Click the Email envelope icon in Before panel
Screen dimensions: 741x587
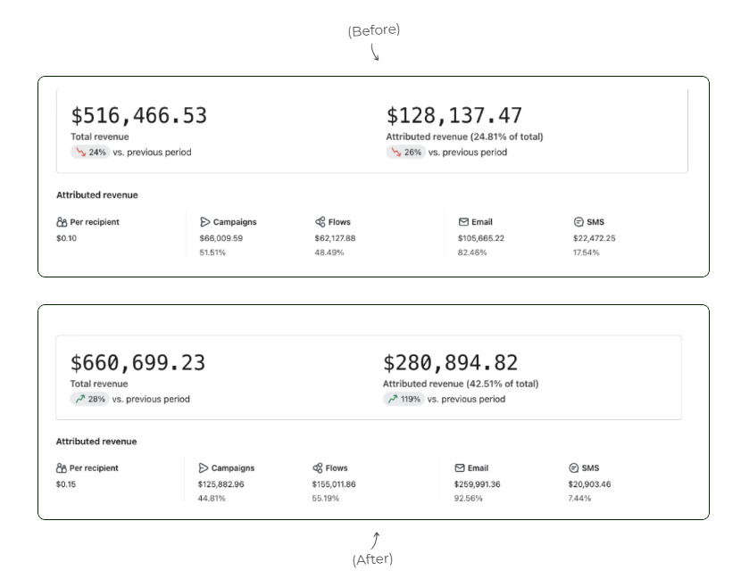tap(463, 222)
